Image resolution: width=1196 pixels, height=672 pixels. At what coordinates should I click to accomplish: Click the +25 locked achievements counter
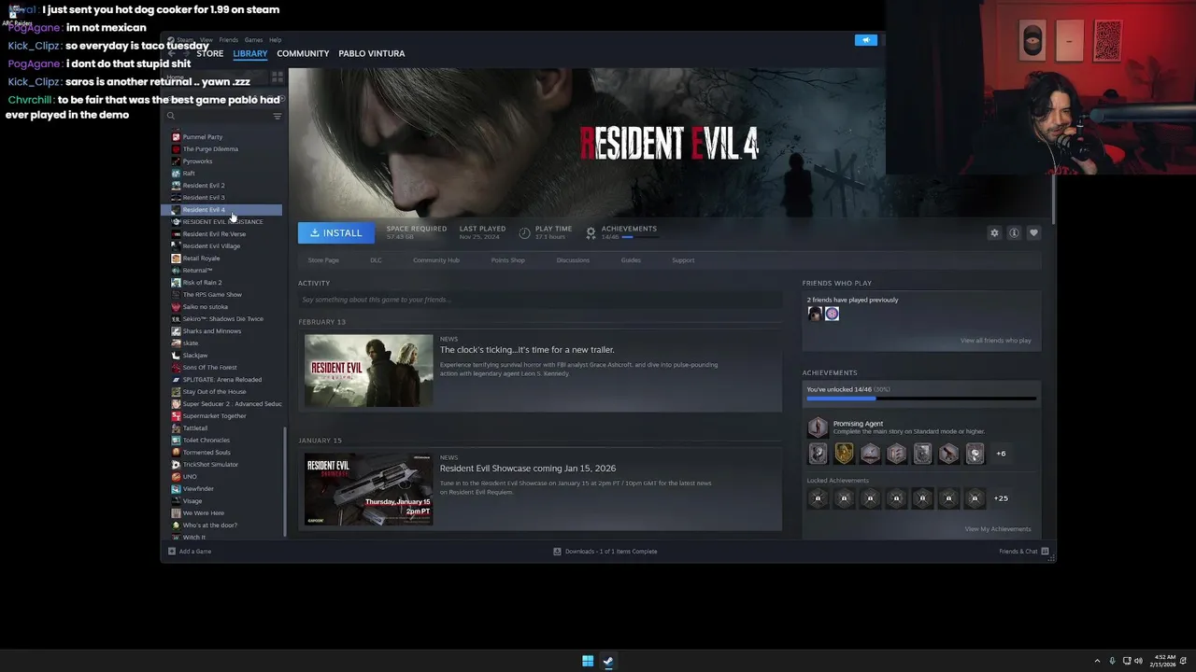pos(1001,498)
